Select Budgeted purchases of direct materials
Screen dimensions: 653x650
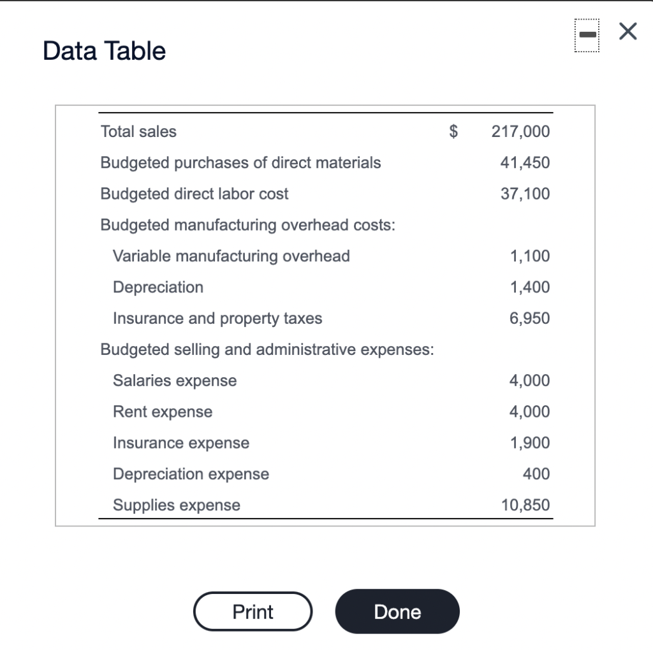240,162
